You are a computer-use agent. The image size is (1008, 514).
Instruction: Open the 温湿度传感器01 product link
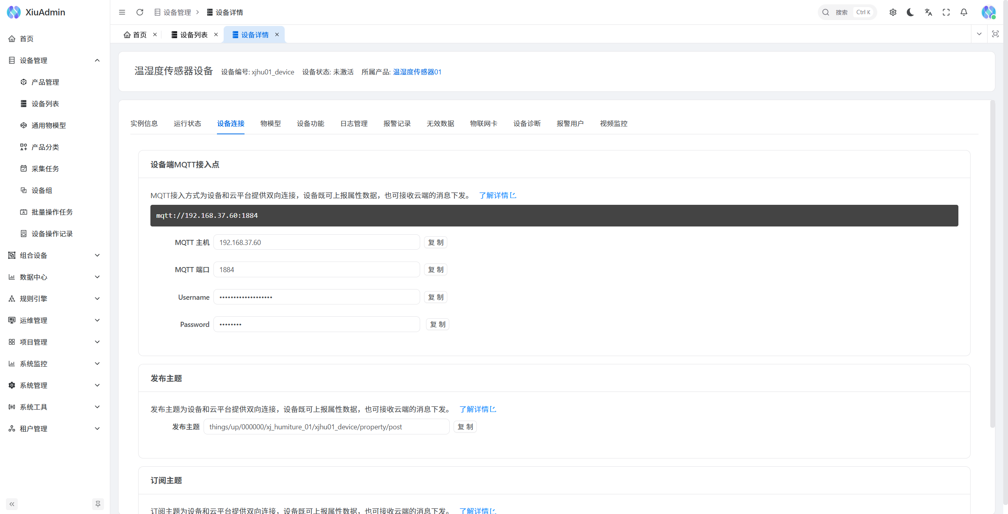[417, 72]
